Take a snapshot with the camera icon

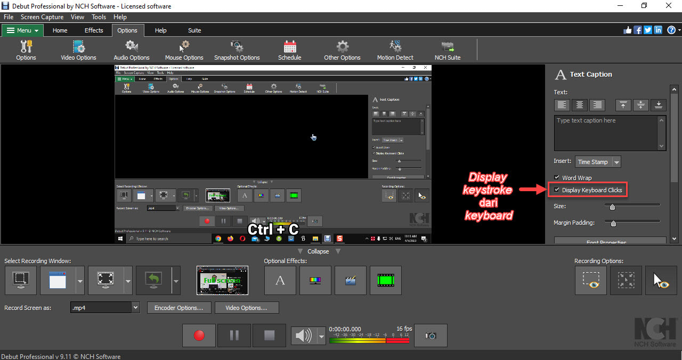[x=431, y=336]
